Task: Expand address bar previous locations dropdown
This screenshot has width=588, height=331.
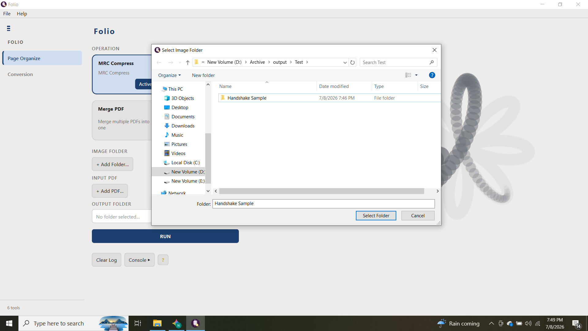Action: tap(345, 63)
